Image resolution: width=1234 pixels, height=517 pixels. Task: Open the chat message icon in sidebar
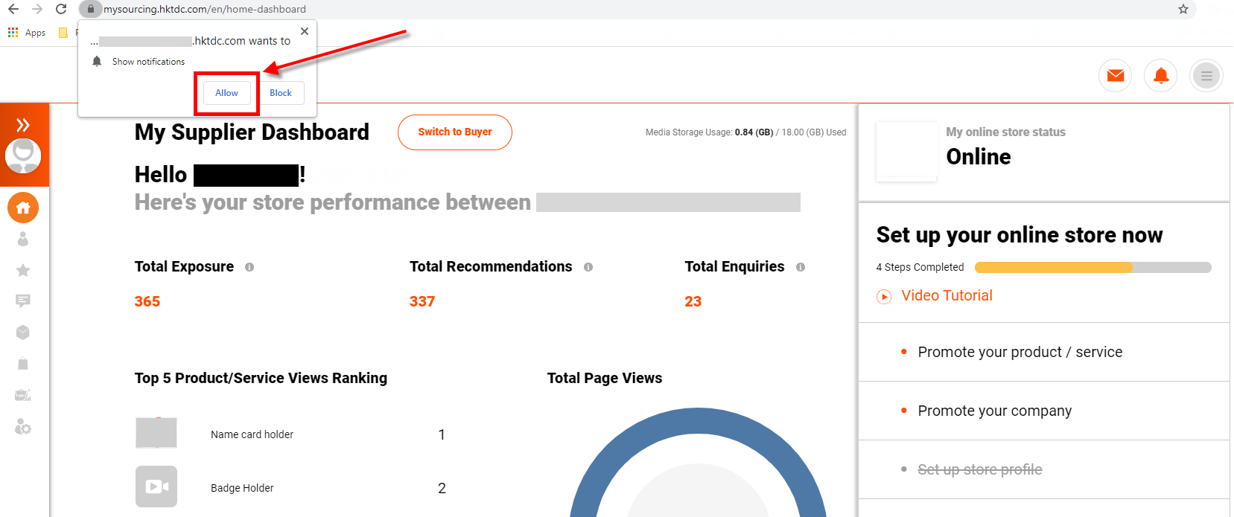(23, 301)
